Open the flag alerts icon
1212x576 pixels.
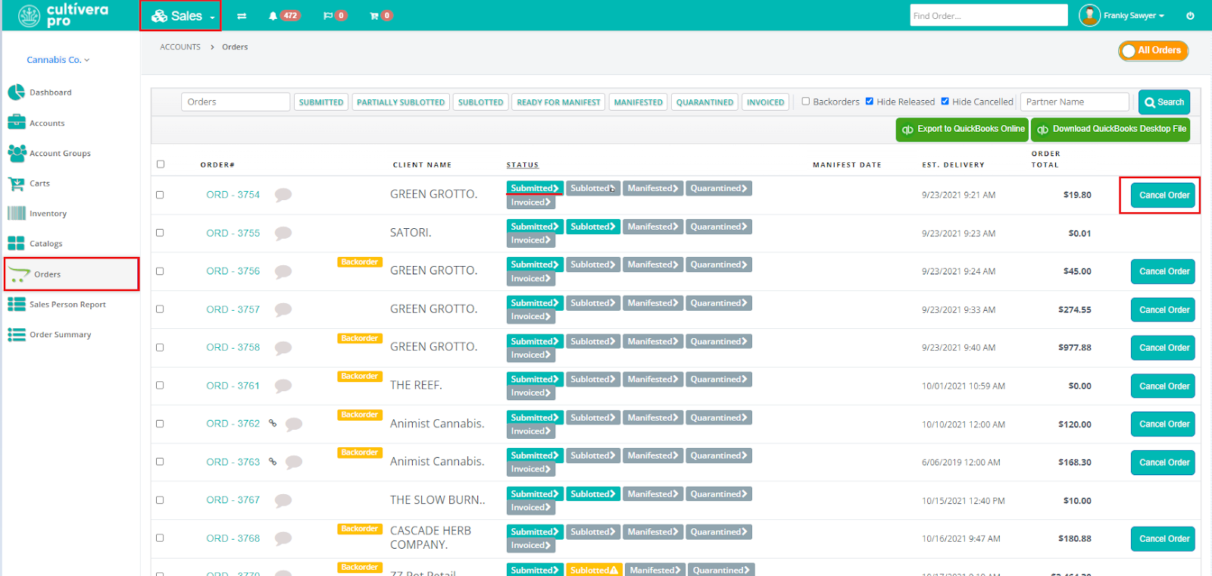tap(327, 16)
